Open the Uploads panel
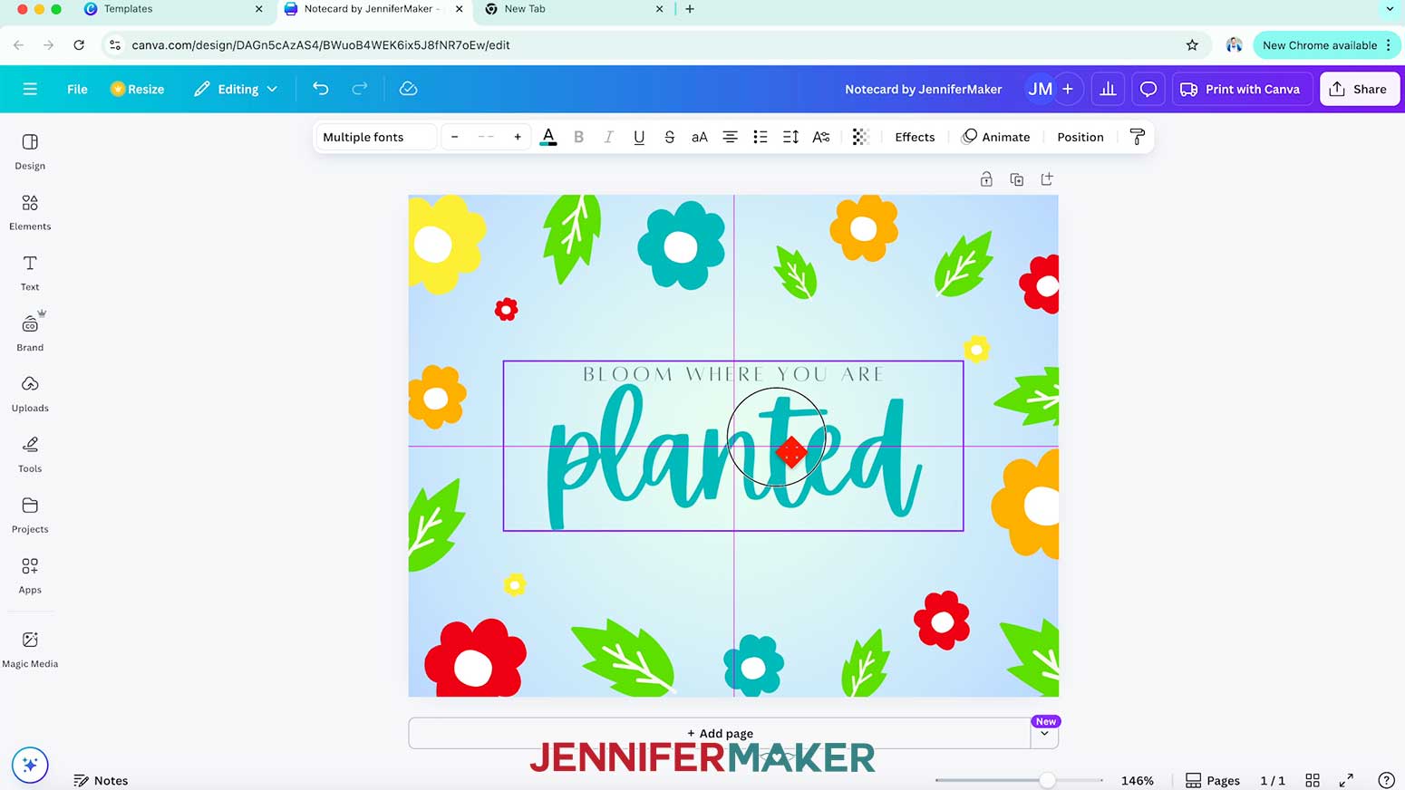Screen dimensions: 1405x790 30,393
